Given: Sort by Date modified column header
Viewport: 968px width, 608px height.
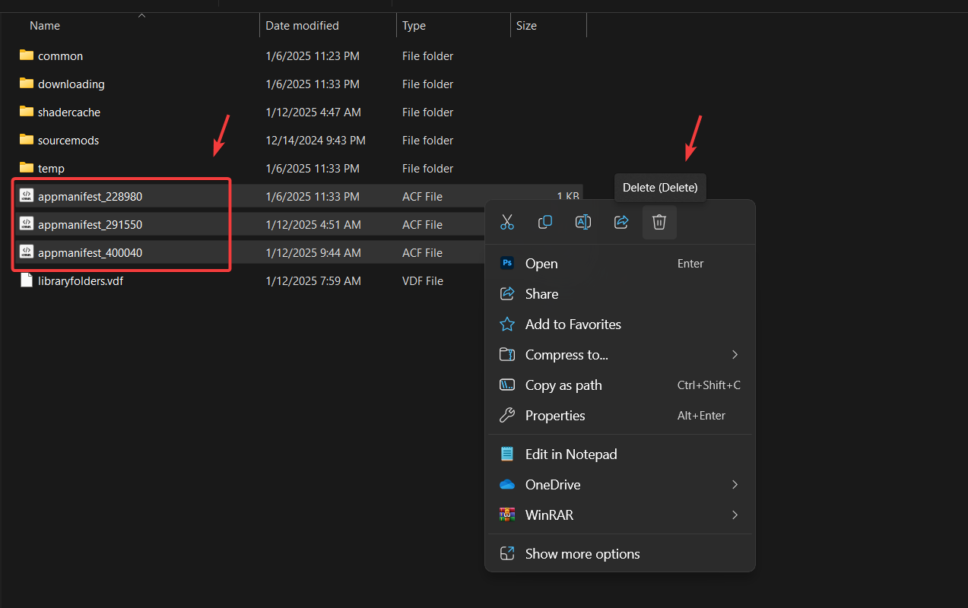Looking at the screenshot, I should click(301, 26).
